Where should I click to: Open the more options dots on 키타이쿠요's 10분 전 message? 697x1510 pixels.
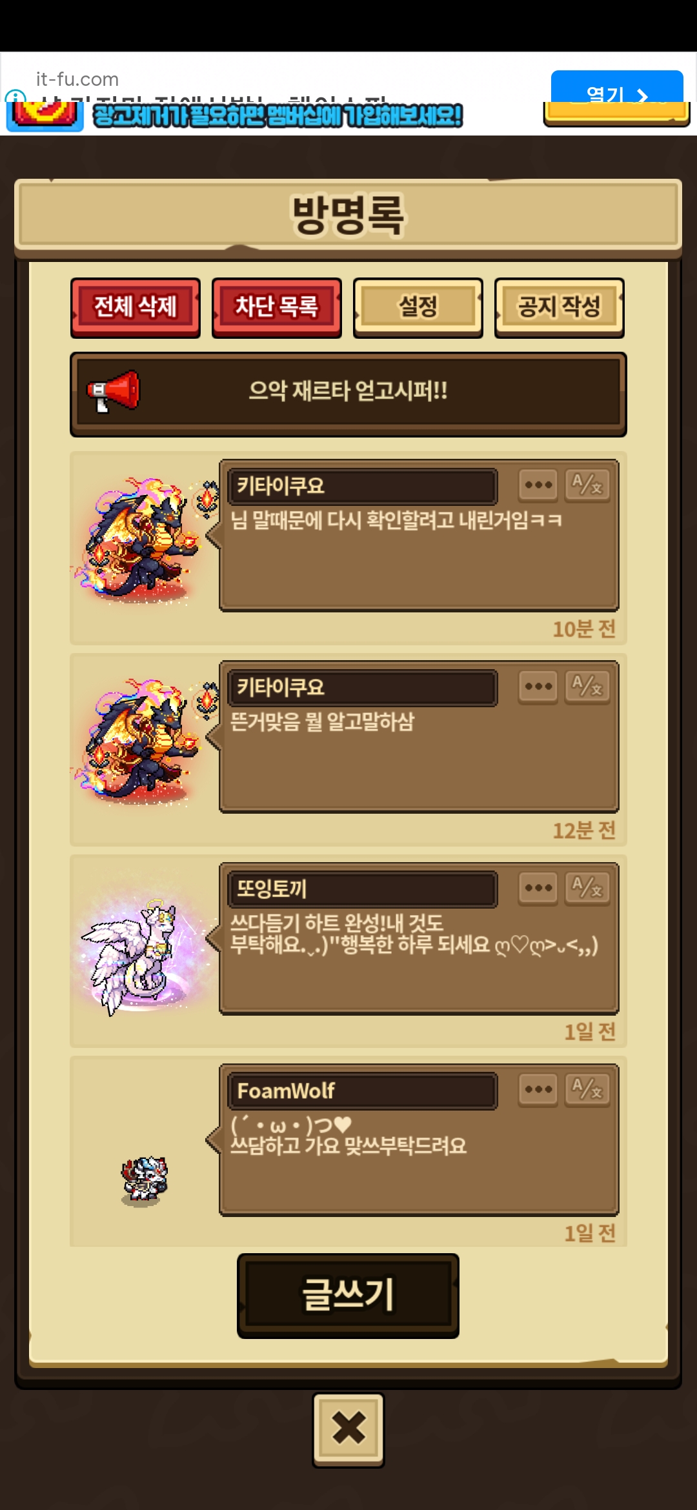(x=538, y=485)
